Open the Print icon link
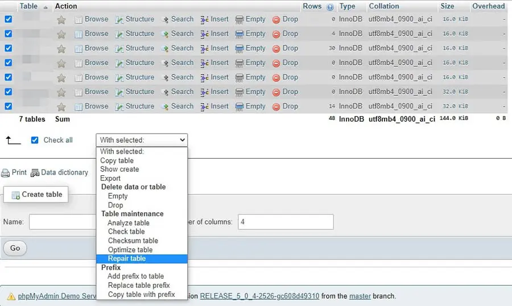The width and height of the screenshot is (512, 306). click(x=6, y=173)
